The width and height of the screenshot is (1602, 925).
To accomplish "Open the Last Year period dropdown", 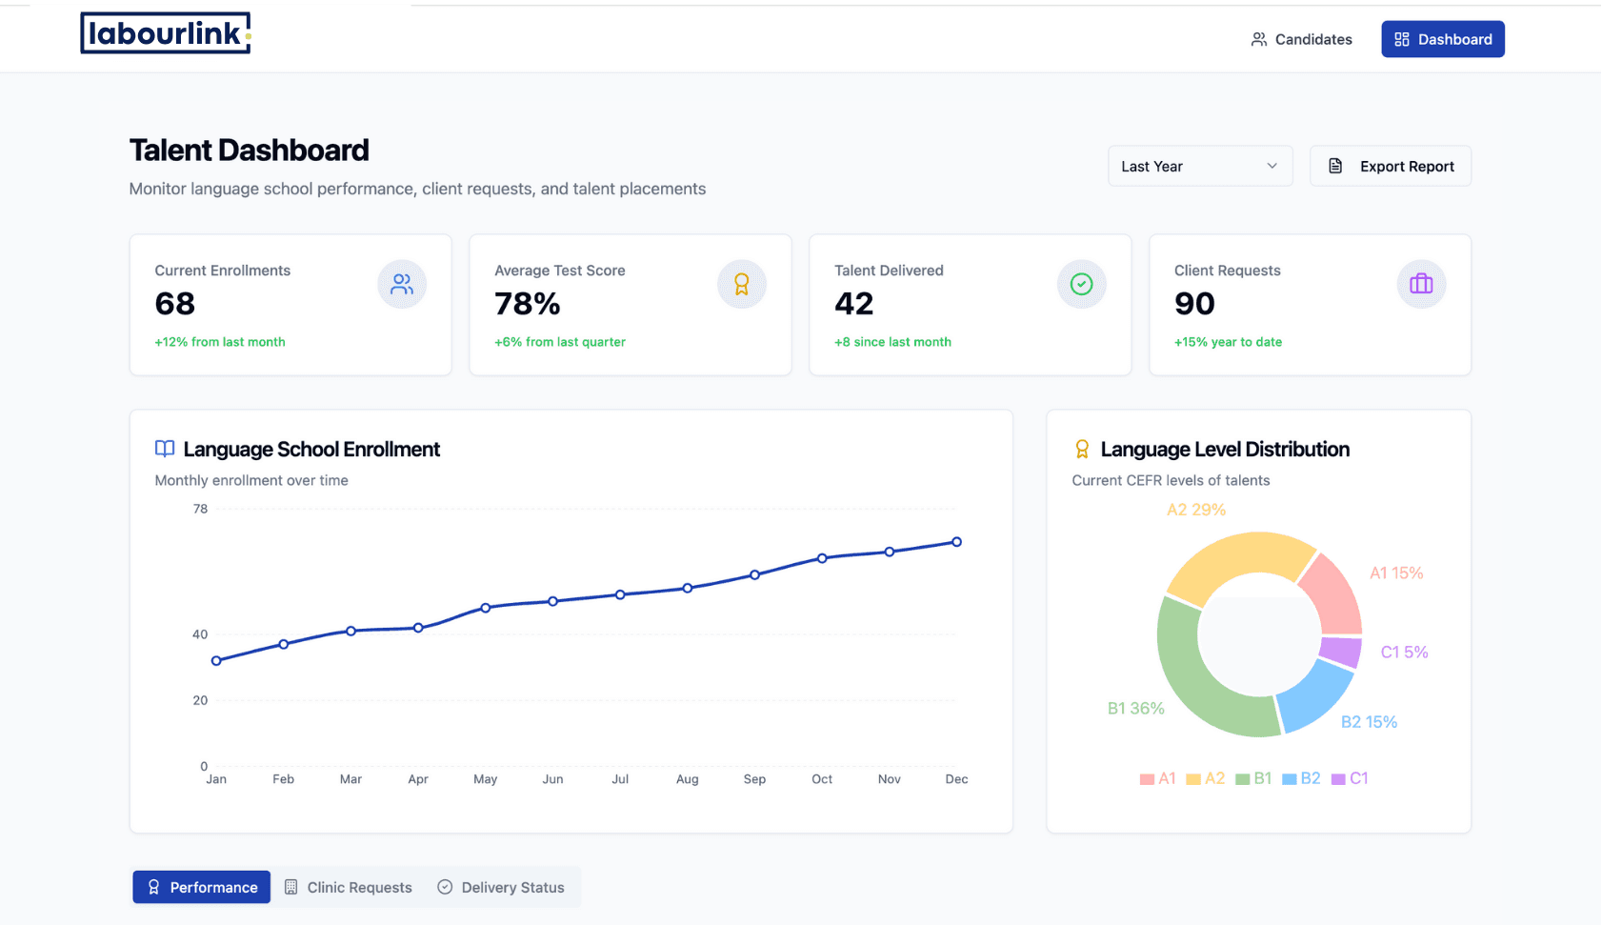I will tap(1200, 166).
